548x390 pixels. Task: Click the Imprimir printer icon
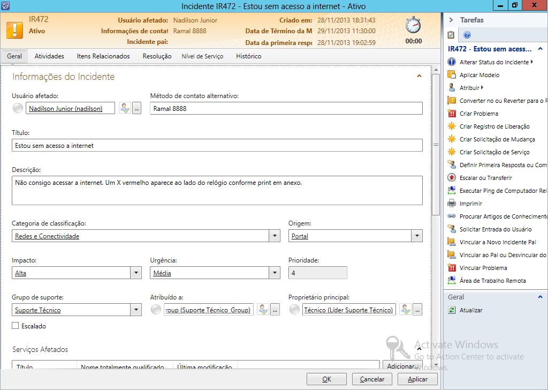click(x=452, y=203)
